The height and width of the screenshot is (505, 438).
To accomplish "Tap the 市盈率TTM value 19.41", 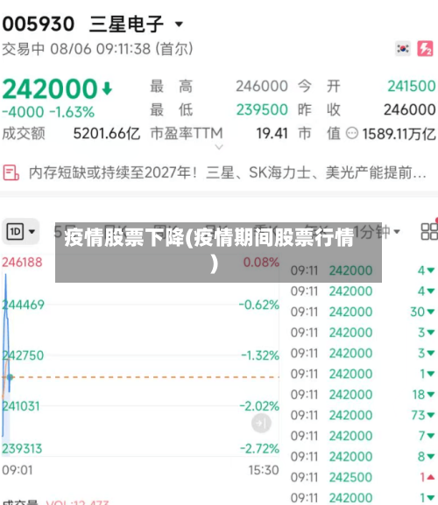I will (272, 133).
